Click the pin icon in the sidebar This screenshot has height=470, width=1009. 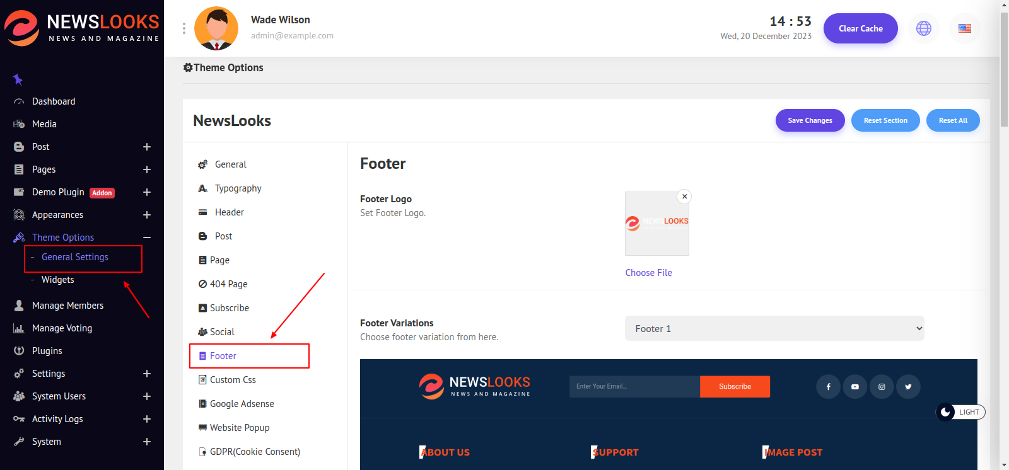[18, 79]
